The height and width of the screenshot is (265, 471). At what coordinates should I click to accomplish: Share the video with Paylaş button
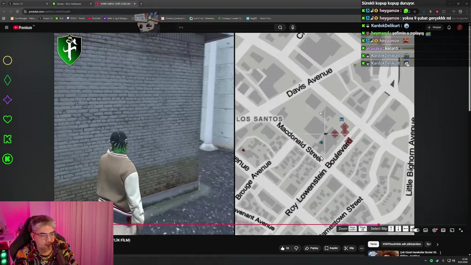(x=311, y=248)
